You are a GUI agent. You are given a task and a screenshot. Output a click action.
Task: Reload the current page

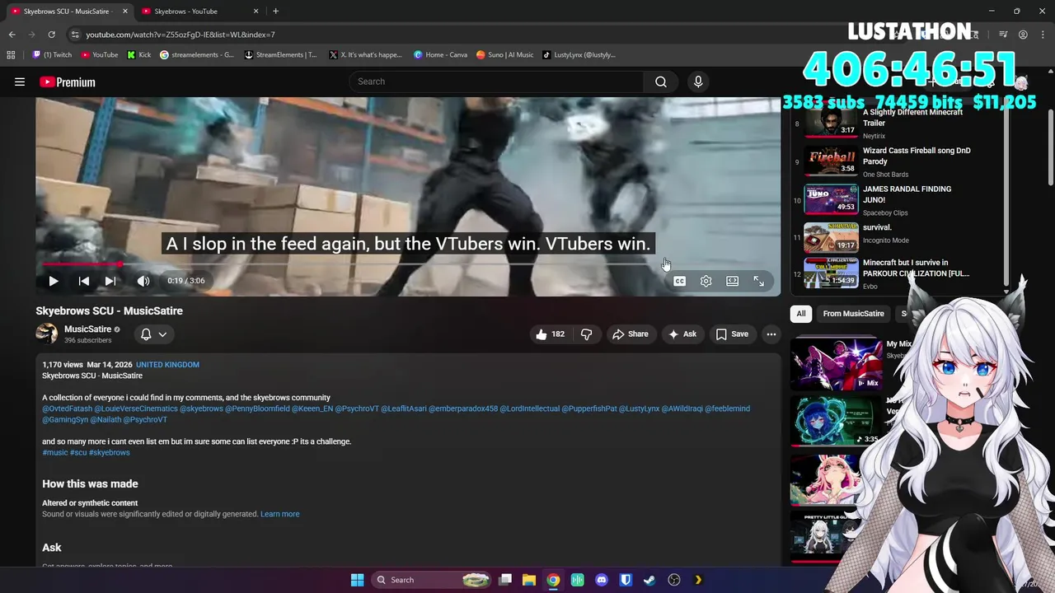click(51, 35)
